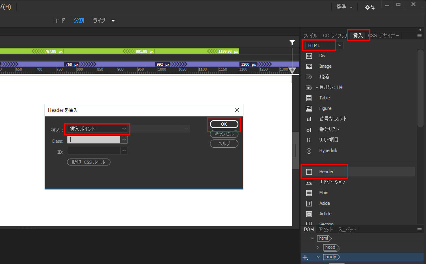
Task: Click the ID input field
Action: pos(94,151)
